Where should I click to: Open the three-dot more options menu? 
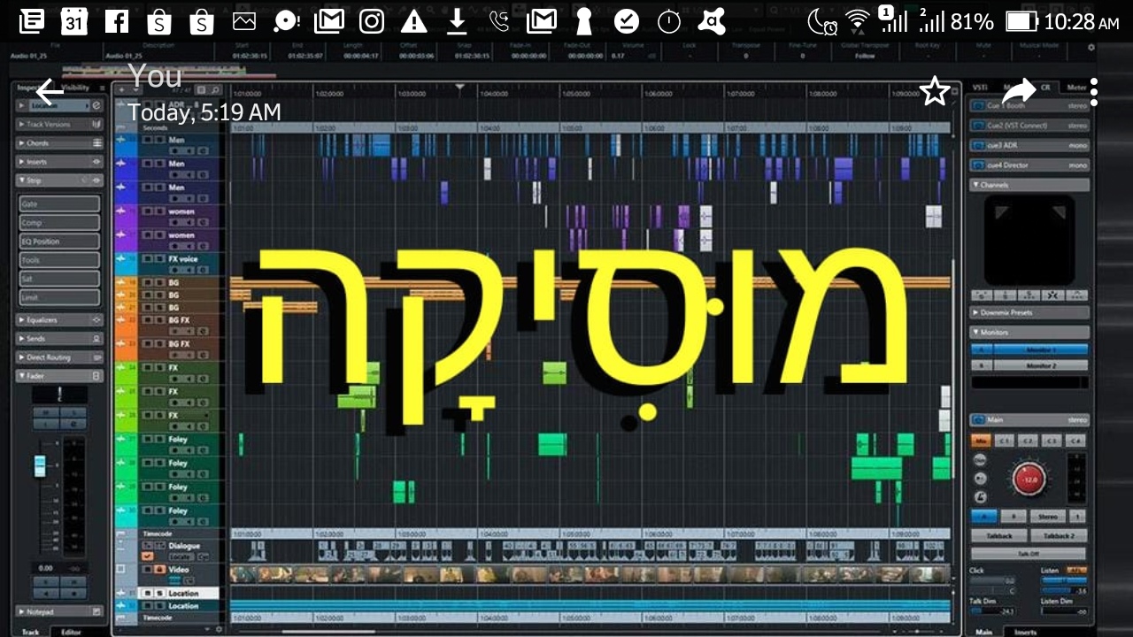point(1094,91)
